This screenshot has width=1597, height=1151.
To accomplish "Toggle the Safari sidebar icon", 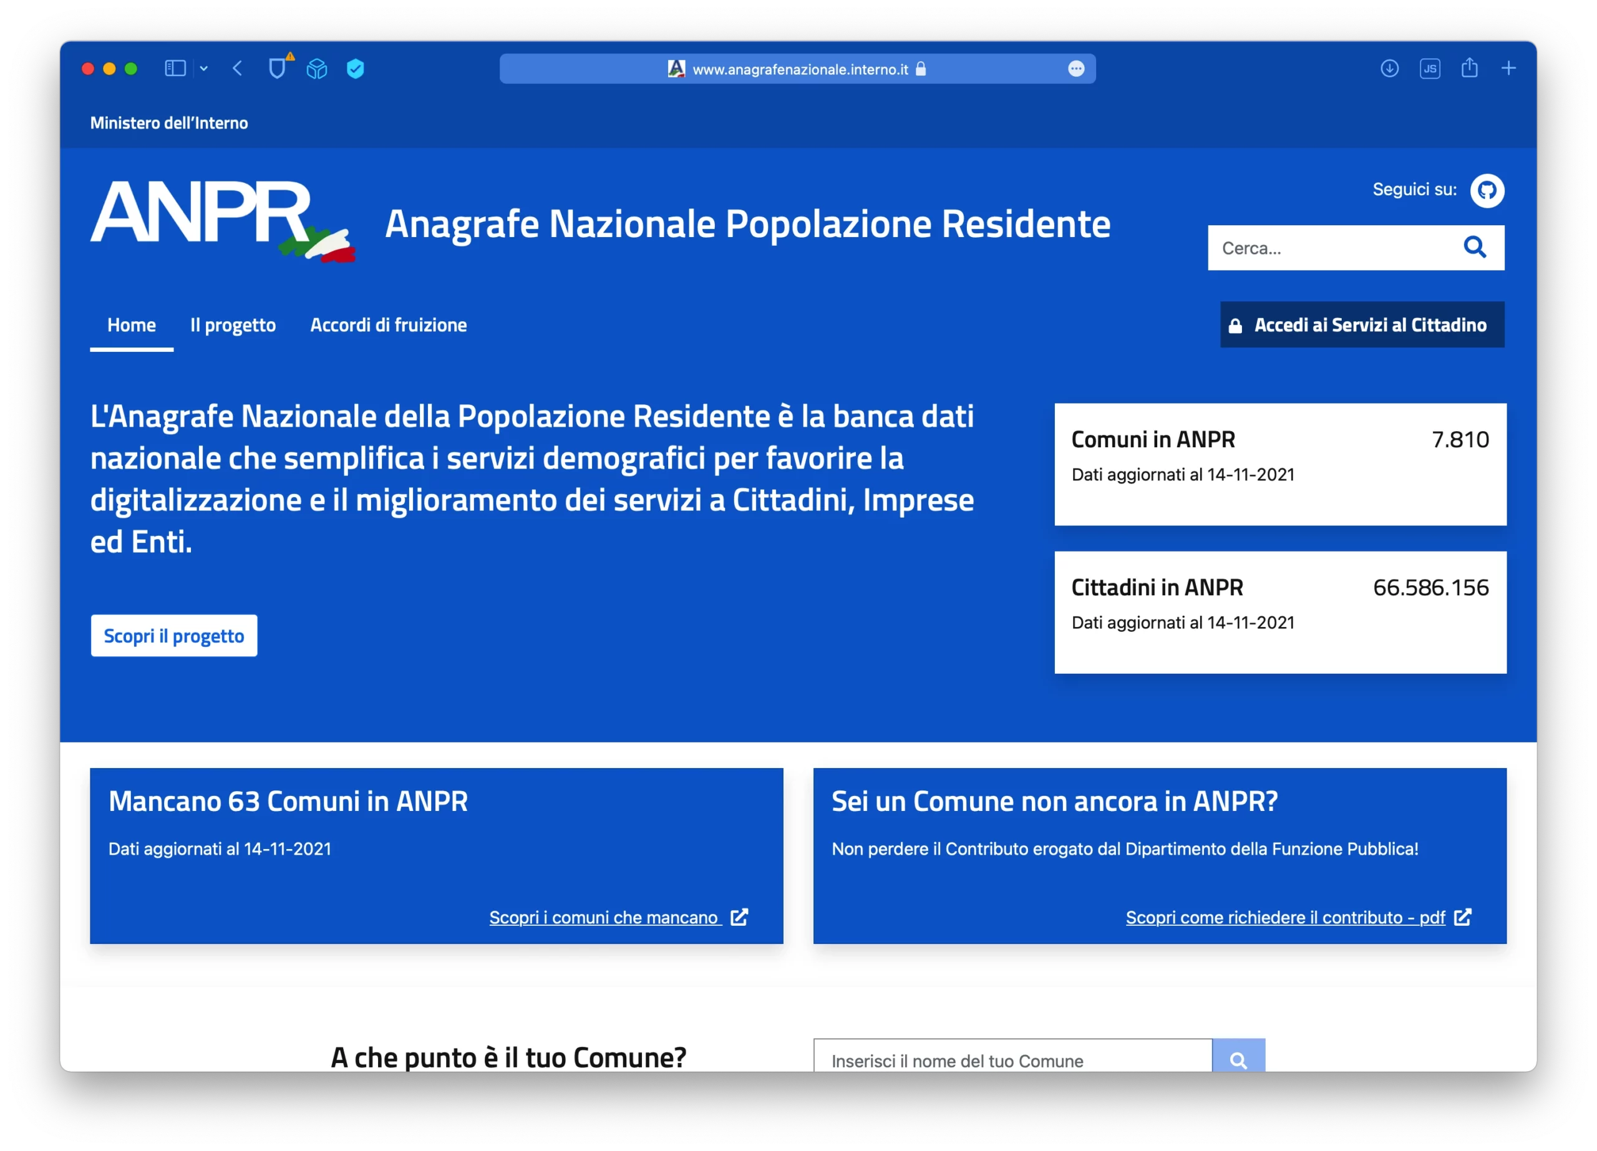I will 175,68.
